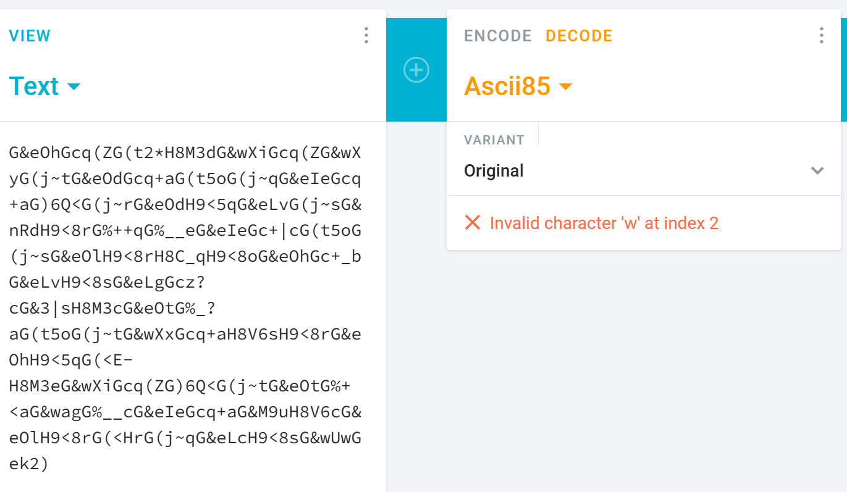Image resolution: width=847 pixels, height=492 pixels.
Task: Place cursor on the last line 'ek2)'
Action: point(29,464)
